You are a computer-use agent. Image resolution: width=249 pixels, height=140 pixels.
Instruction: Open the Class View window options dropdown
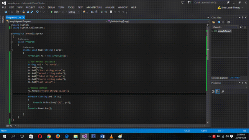click(x=240, y=18)
